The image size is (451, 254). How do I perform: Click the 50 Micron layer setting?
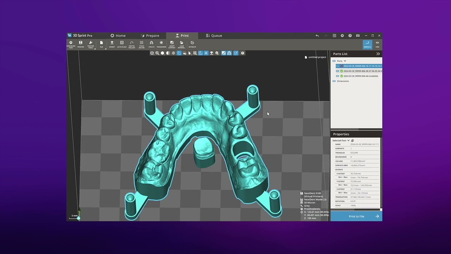coord(310,203)
